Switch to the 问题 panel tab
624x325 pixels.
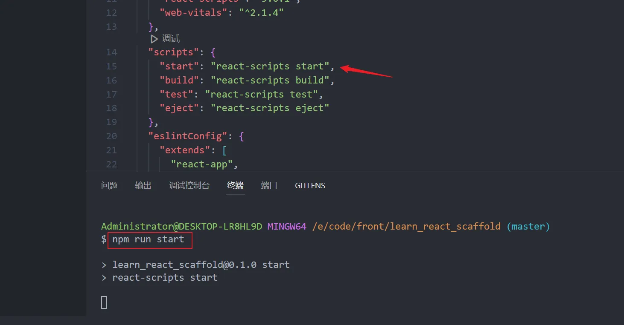coord(109,186)
